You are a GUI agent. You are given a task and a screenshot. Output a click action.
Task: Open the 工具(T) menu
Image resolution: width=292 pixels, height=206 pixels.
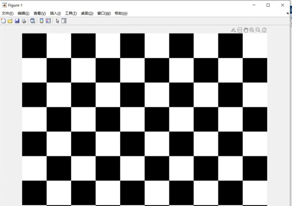click(71, 13)
